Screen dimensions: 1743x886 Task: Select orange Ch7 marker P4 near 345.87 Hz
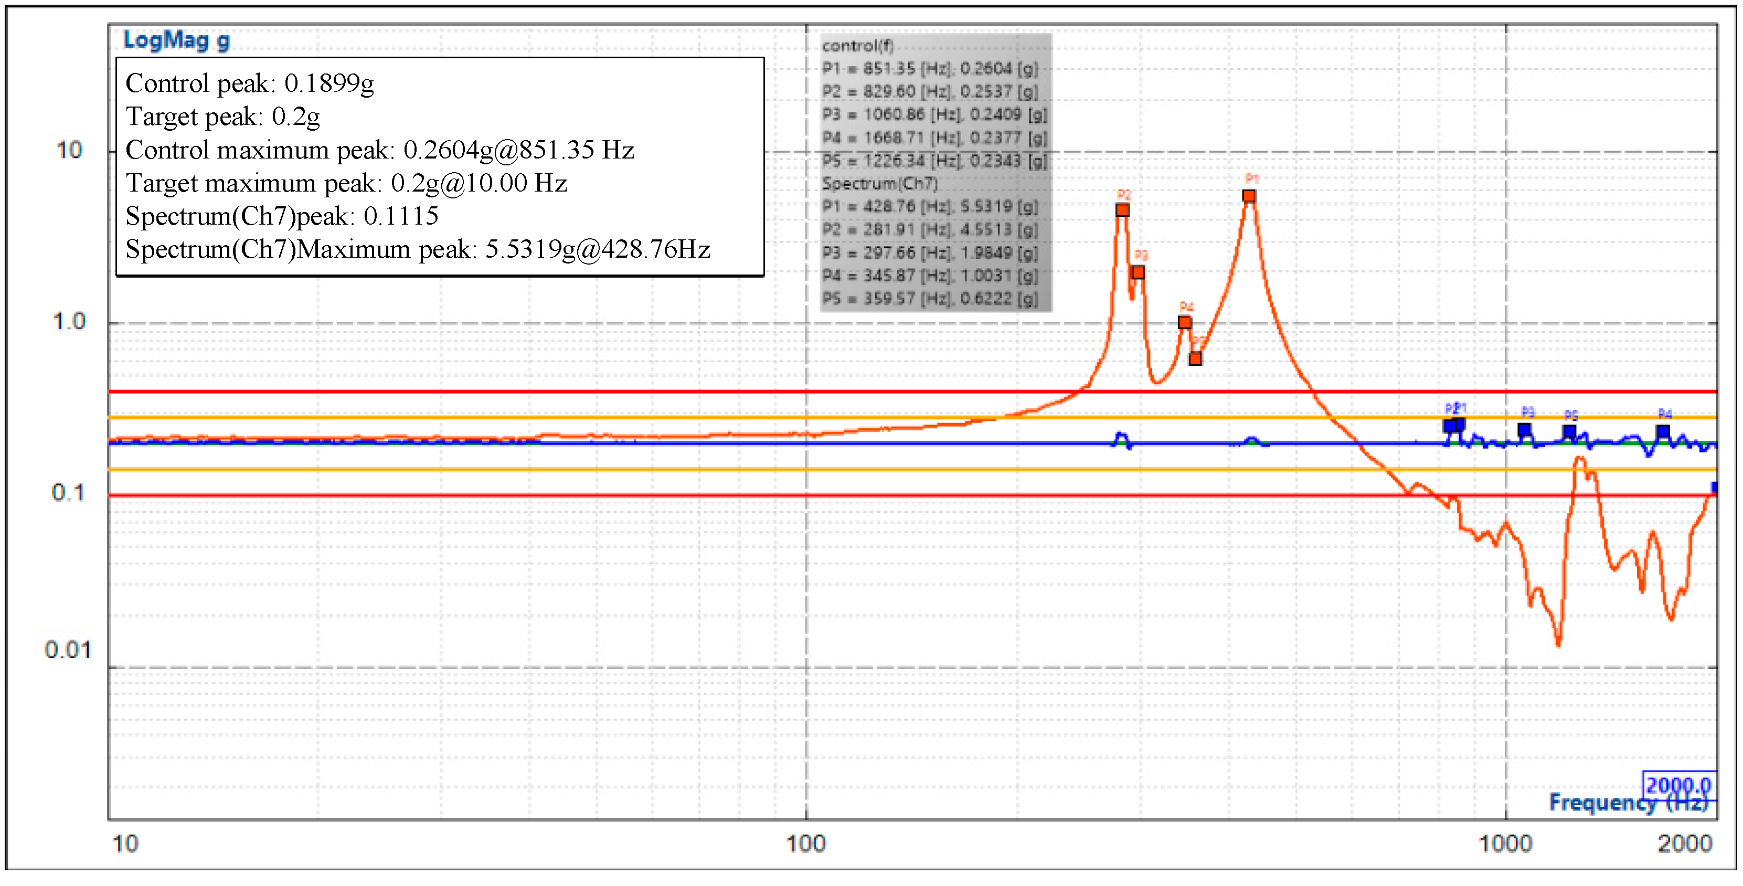[1185, 323]
